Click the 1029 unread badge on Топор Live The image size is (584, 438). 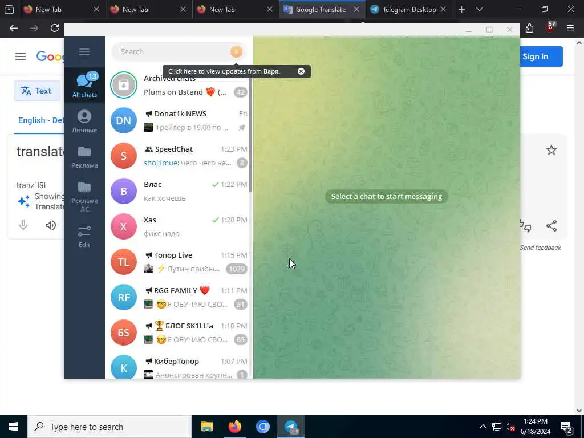[237, 269]
